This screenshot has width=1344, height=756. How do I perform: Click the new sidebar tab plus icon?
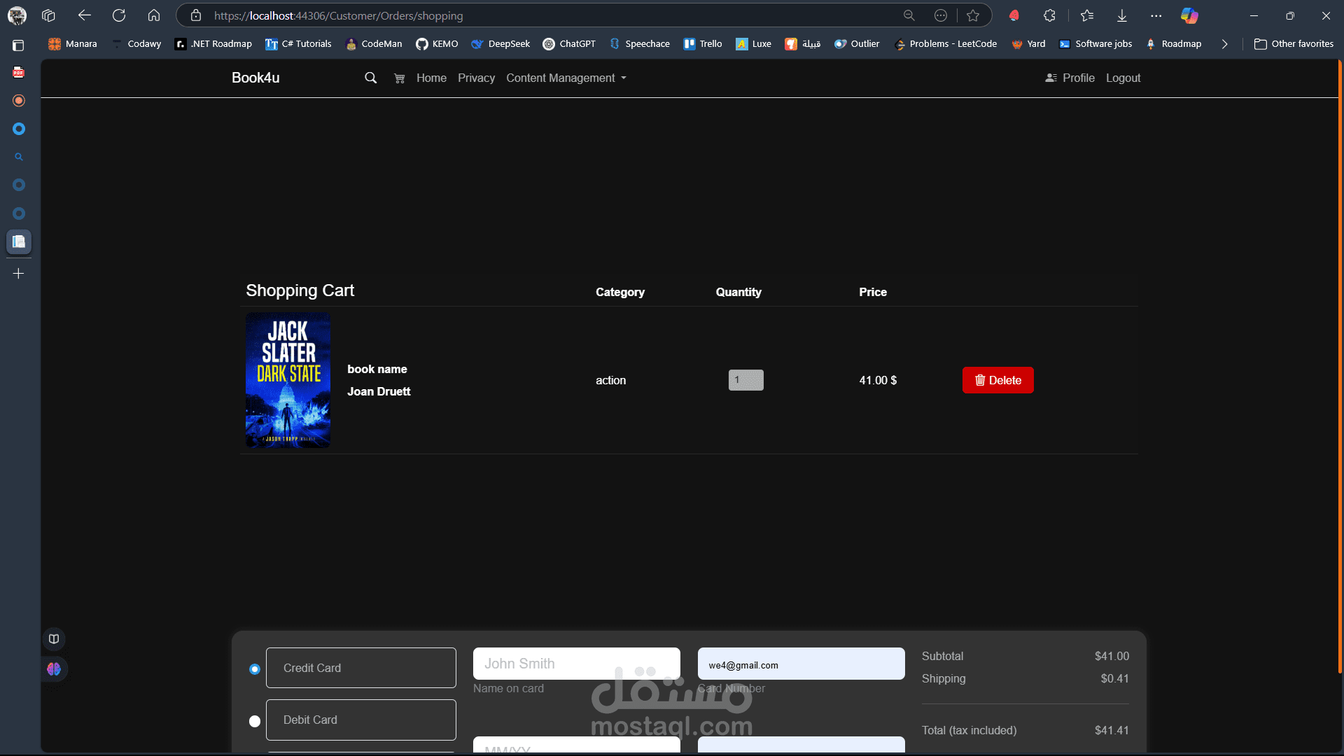point(19,273)
